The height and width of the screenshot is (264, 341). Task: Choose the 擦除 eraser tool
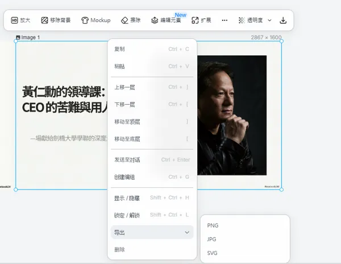pyautogui.click(x=131, y=20)
